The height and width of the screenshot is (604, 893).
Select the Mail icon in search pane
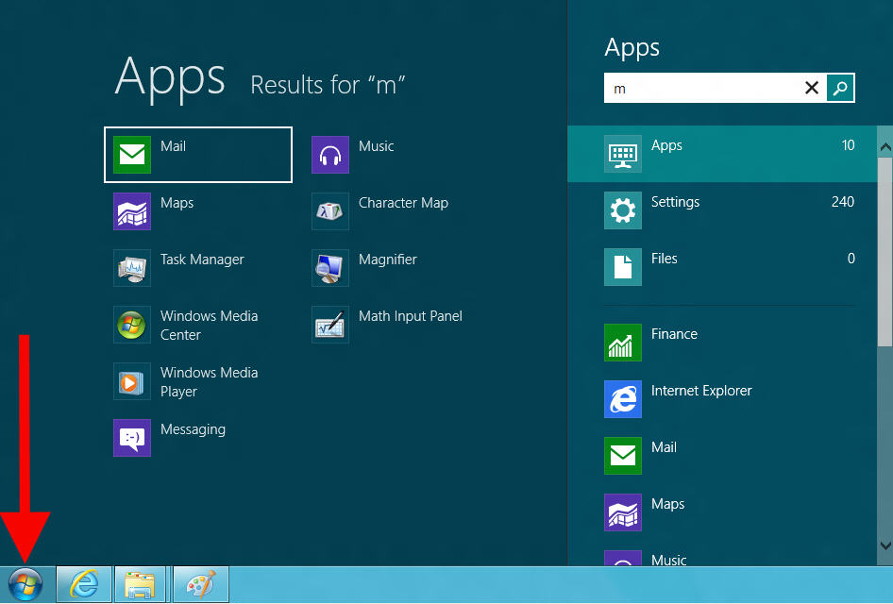pyautogui.click(x=623, y=456)
